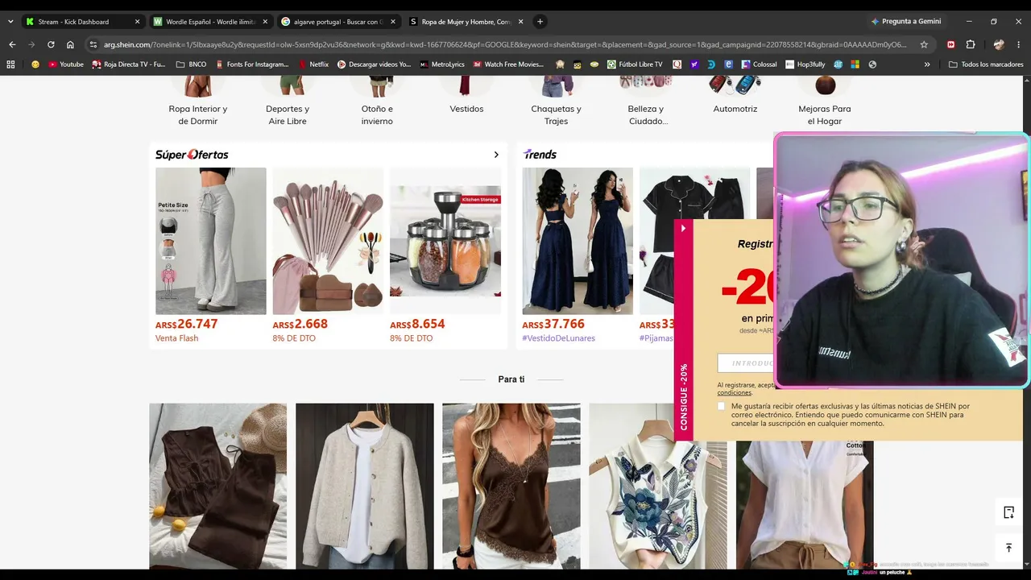Open Todos los marcadores folder
The image size is (1031, 580).
(986, 64)
